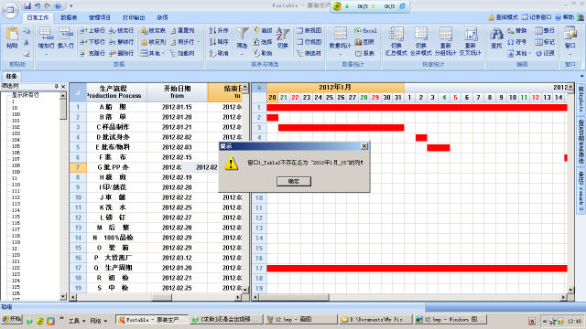Click 开始日期 from column header
This screenshot has height=329, width=586.
tap(177, 91)
